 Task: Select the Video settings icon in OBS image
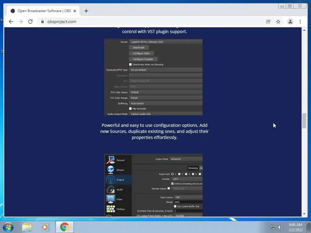111,199
